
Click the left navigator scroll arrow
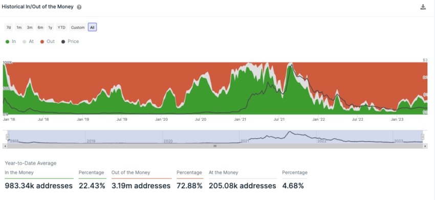point(5,146)
